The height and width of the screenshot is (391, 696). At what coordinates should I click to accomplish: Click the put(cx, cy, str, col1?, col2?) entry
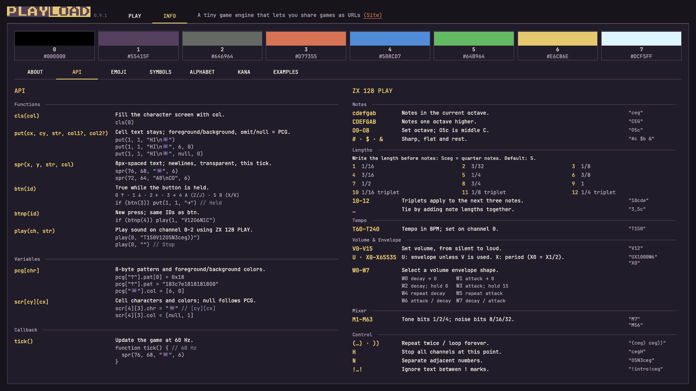pyautogui.click(x=61, y=133)
